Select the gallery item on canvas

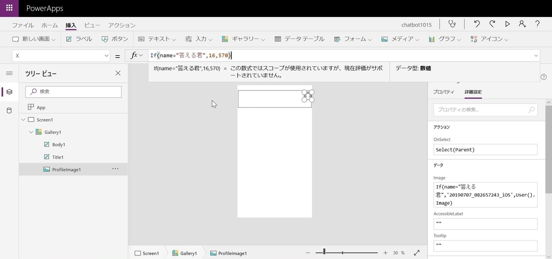274,99
